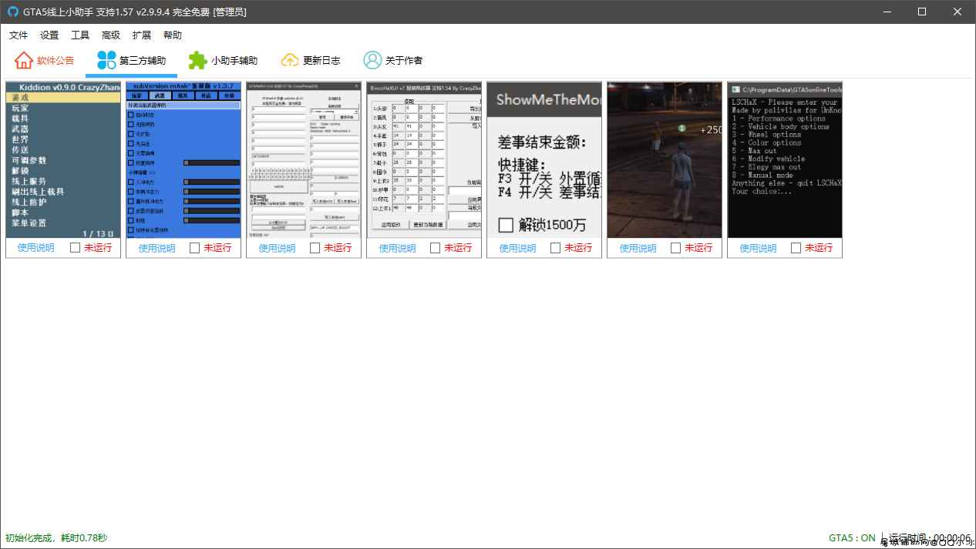Open the 帮助 menu
The image size is (976, 549).
(x=173, y=35)
